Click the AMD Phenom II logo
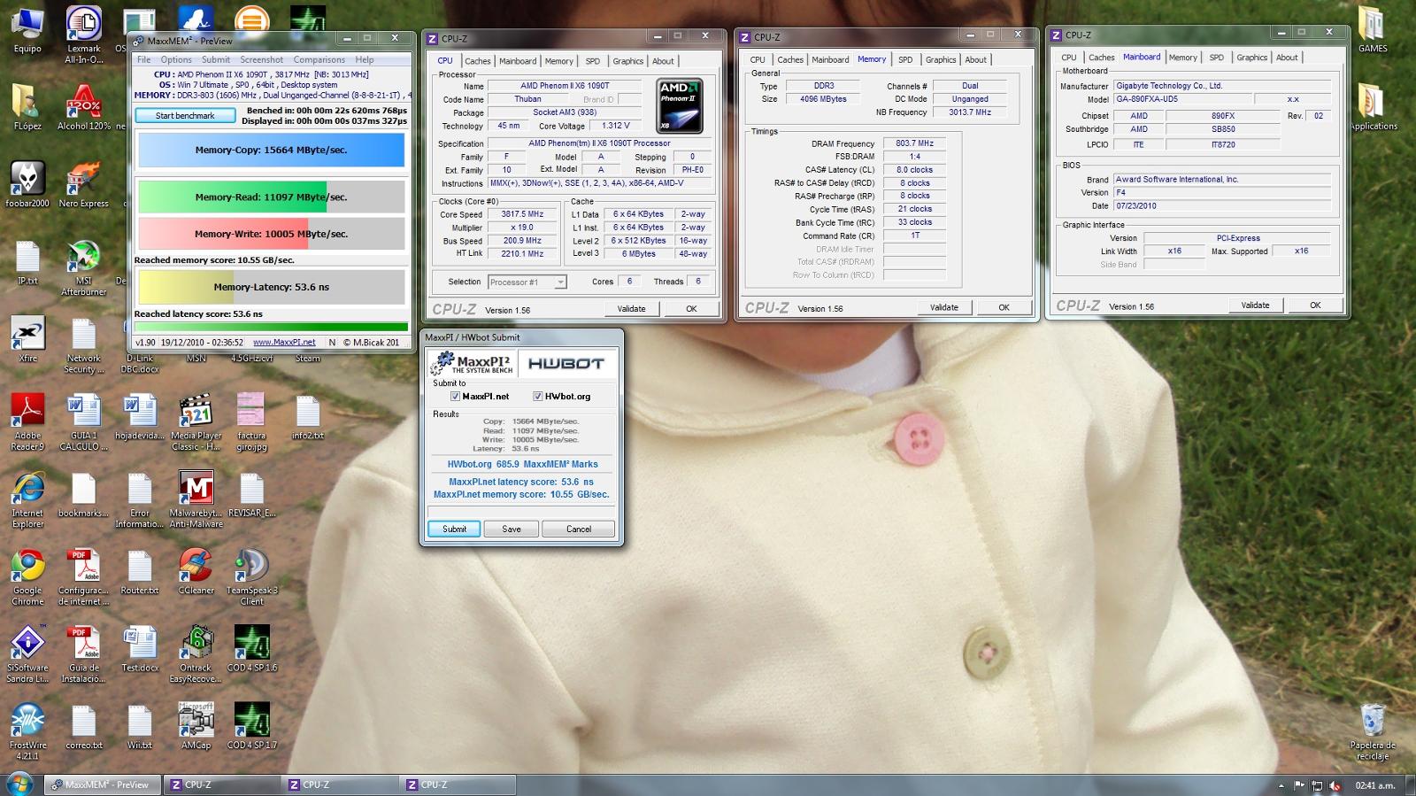Screen dimensions: 1416x796 click(680, 106)
